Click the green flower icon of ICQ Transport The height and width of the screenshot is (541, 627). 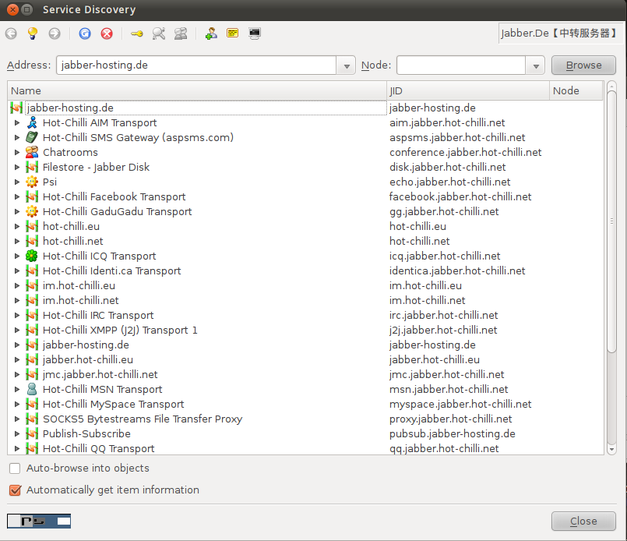pos(32,256)
